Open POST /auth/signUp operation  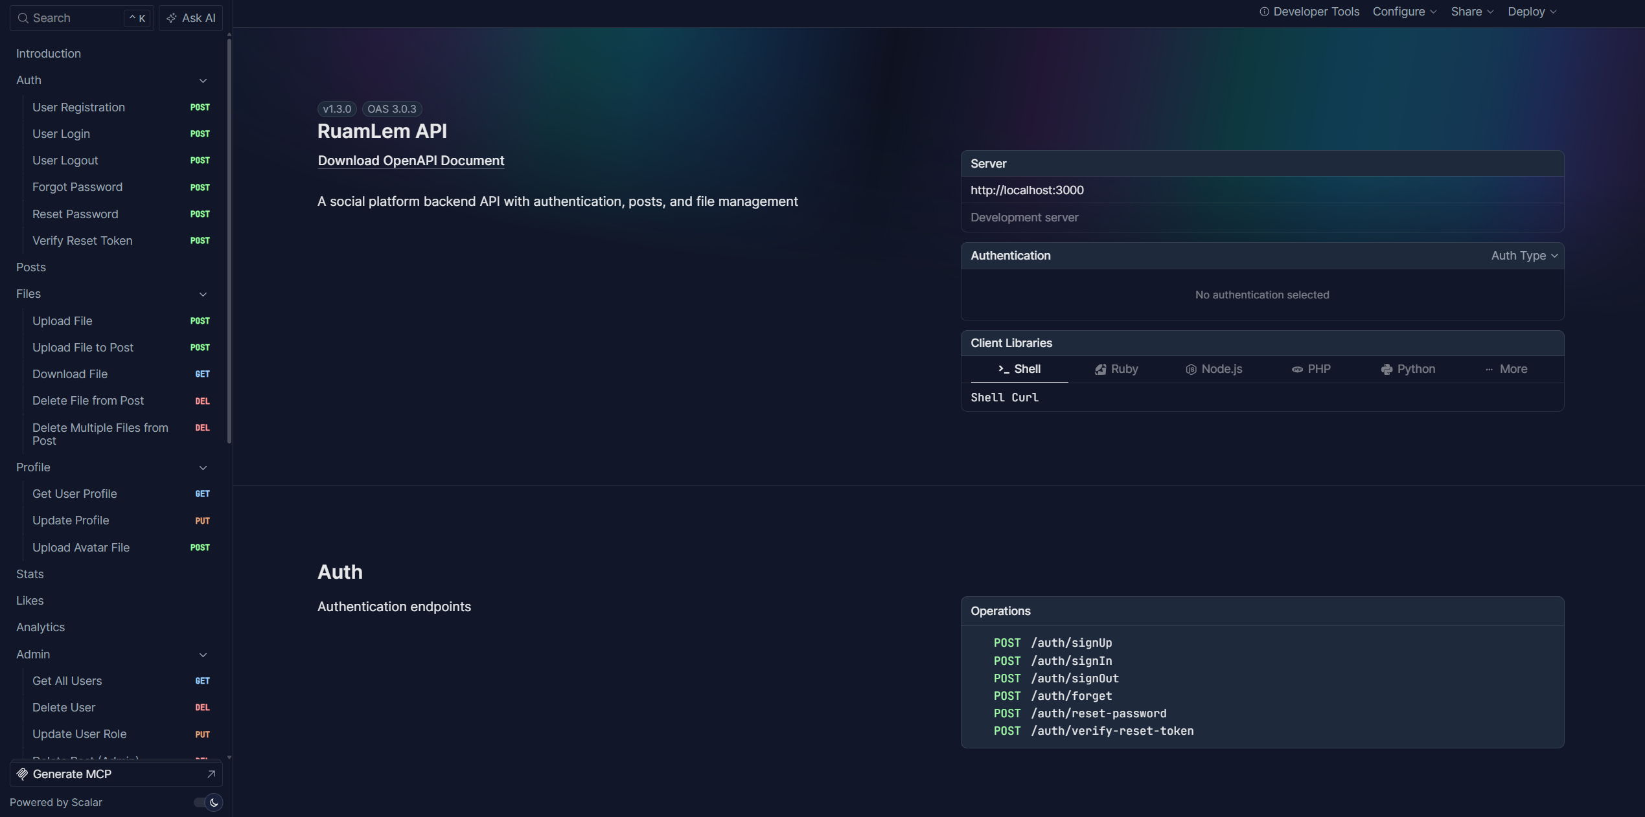(1053, 643)
